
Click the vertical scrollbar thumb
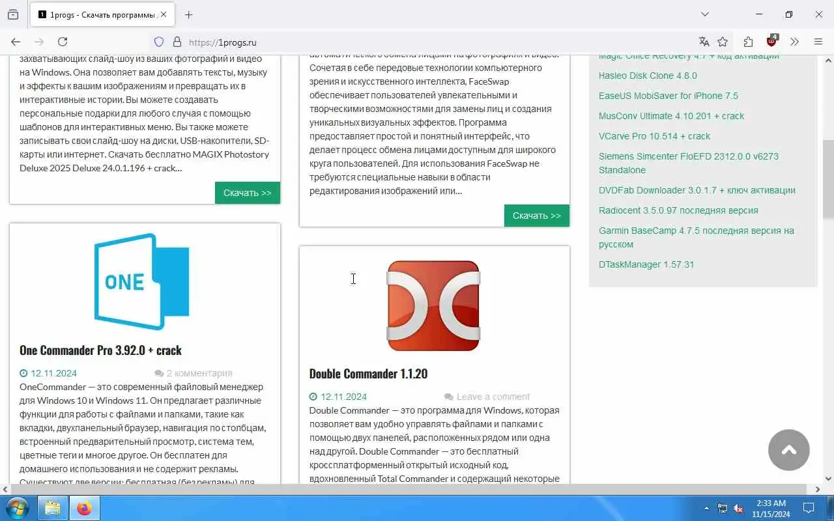[x=828, y=179]
